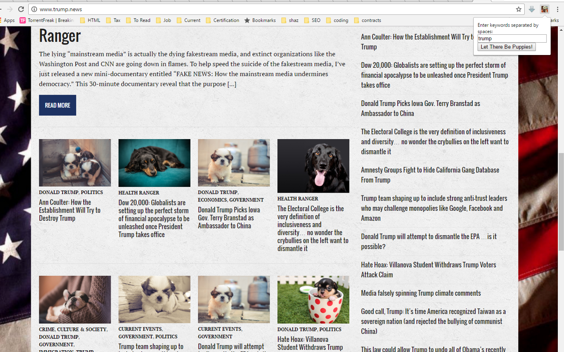
Task: Open the SEO bookmarks folder
Action: coord(312,20)
